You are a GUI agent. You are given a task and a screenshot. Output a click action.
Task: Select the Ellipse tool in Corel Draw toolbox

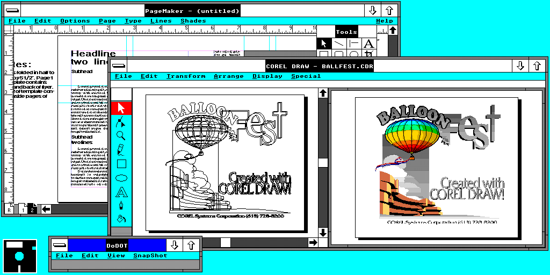[121, 178]
